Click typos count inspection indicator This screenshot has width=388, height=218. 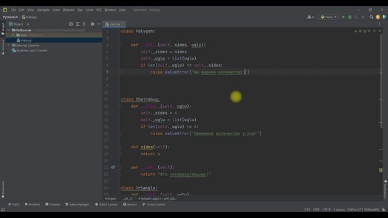(367, 31)
